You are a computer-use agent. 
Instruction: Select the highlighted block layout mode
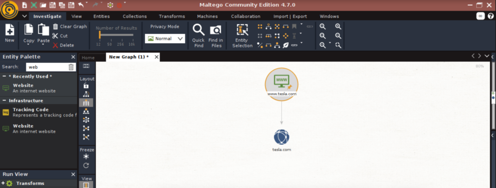pyautogui.click(x=86, y=103)
